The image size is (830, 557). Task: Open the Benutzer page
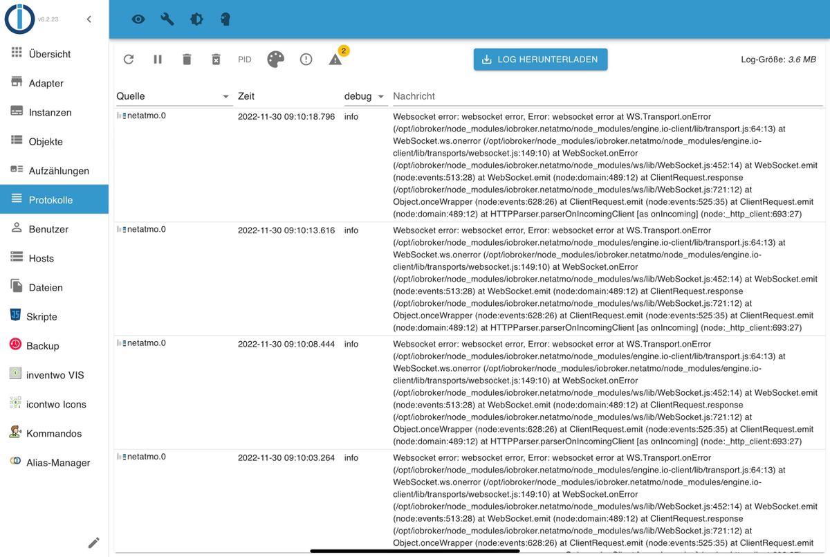coord(54,229)
